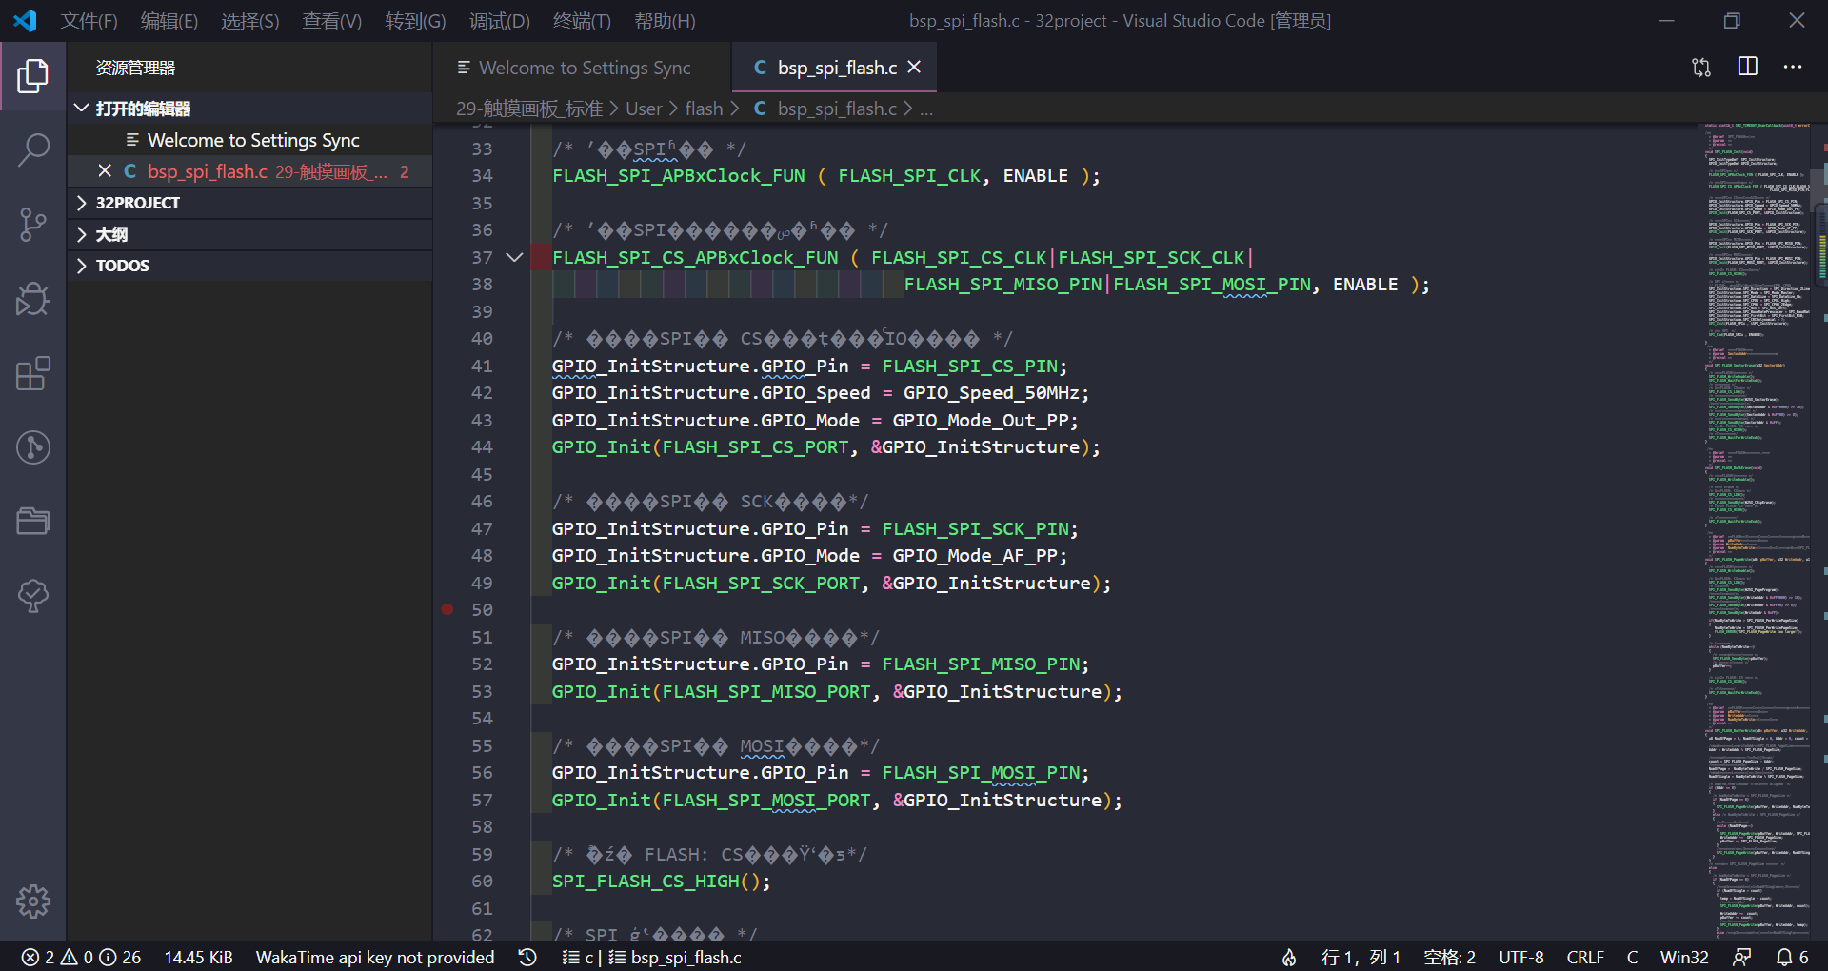Click FLASH_SPI_MOSI_PIN on line 56
This screenshot has height=971, width=1828.
980,772
